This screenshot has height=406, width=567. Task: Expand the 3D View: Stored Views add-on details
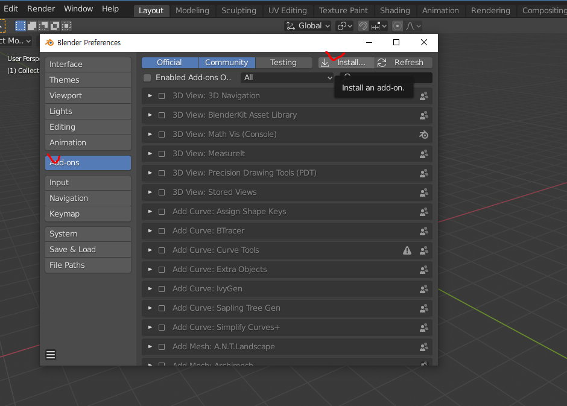coord(150,192)
